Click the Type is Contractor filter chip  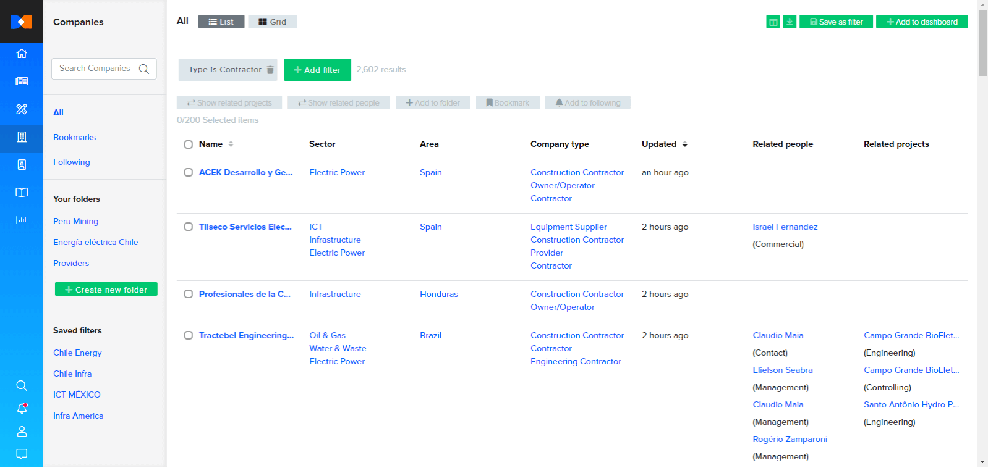pos(228,70)
